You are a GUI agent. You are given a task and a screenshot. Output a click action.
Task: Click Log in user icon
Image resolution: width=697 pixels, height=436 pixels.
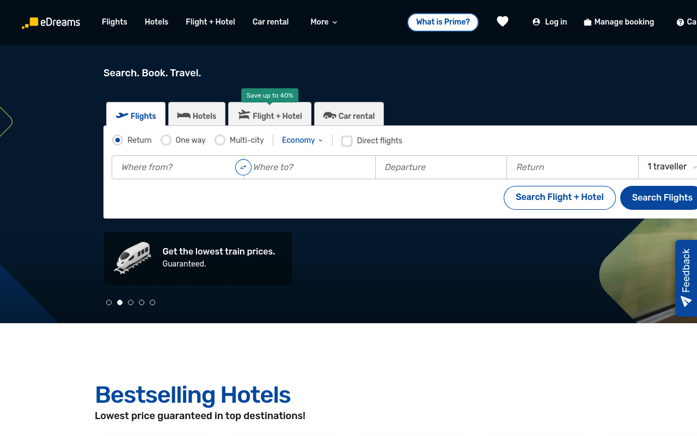click(536, 22)
